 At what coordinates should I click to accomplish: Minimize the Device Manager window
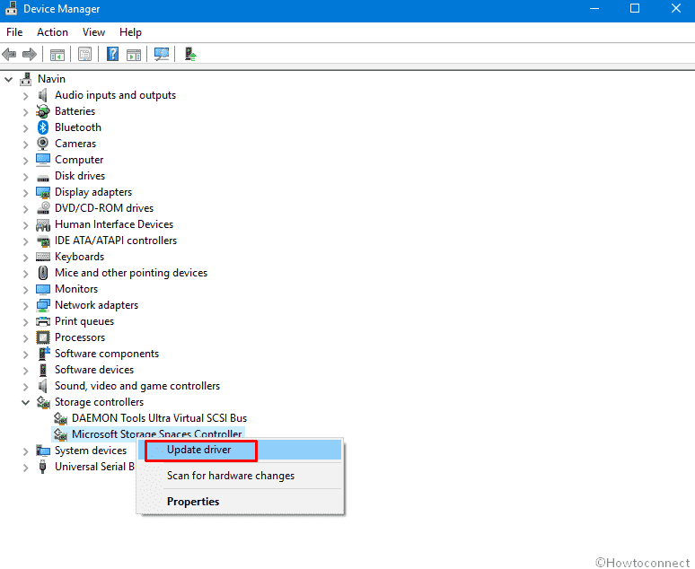click(x=594, y=8)
